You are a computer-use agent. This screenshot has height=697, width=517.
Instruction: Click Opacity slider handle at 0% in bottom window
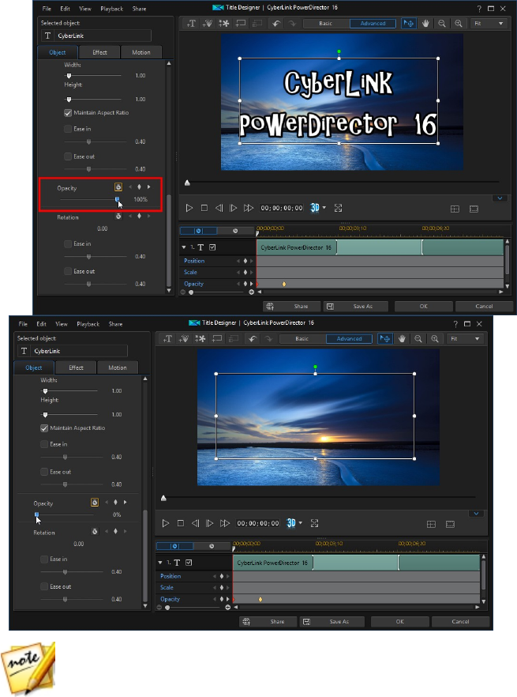tap(37, 514)
